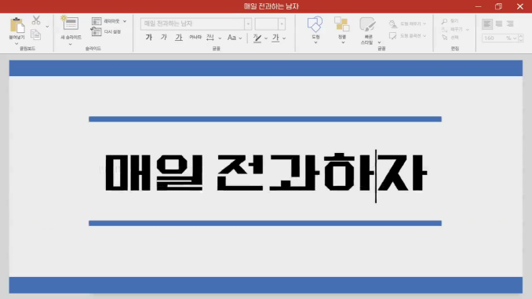Viewport: 532px width, 299px height.
Task: Cut selection with the scissors icon
Action: click(36, 20)
